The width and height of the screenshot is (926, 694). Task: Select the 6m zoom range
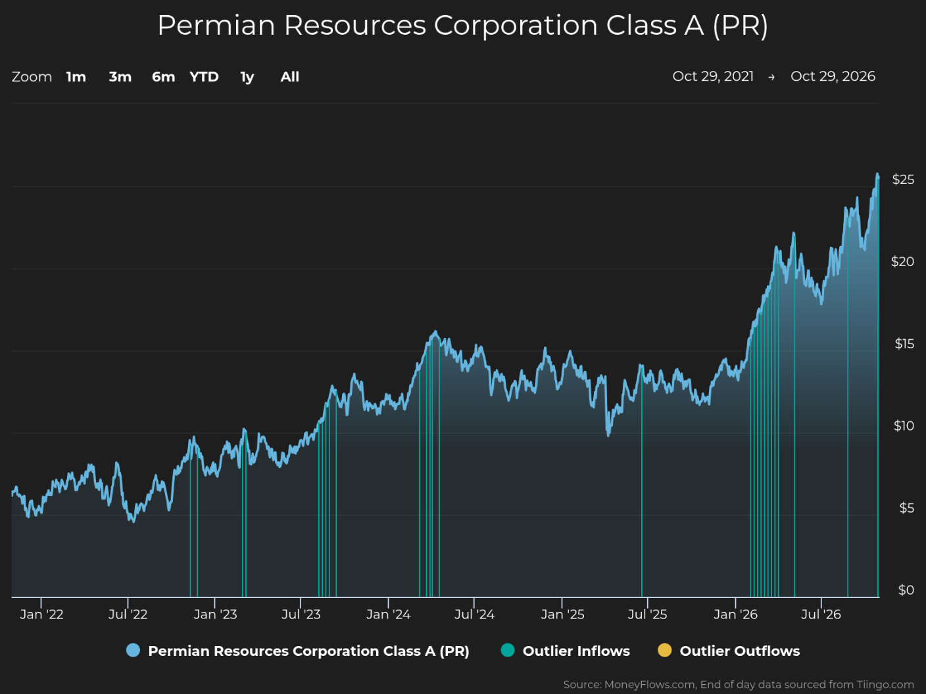tap(164, 77)
